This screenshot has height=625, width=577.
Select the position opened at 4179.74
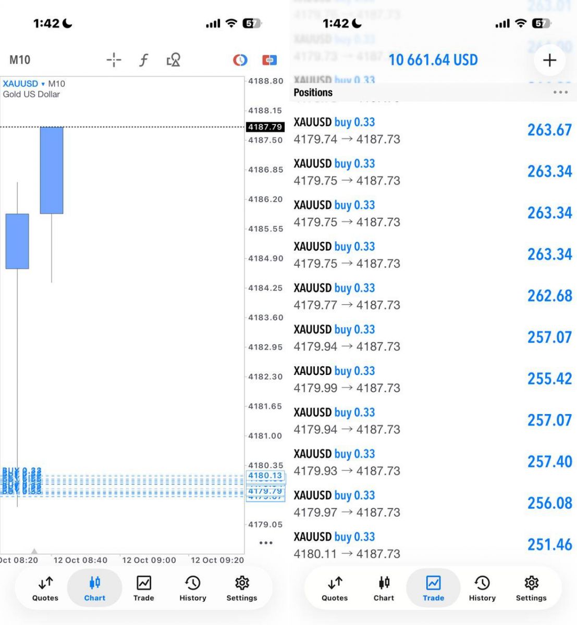pos(433,130)
